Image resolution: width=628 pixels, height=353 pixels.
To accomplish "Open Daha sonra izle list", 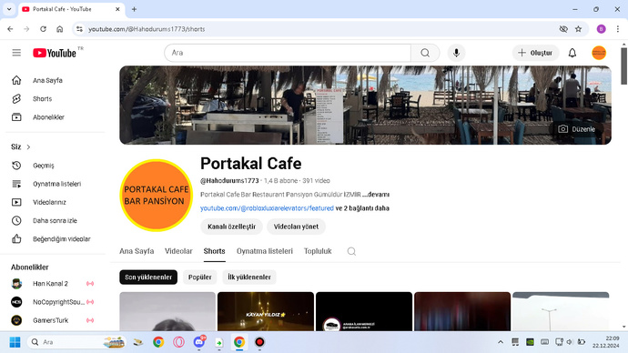I will pos(55,220).
